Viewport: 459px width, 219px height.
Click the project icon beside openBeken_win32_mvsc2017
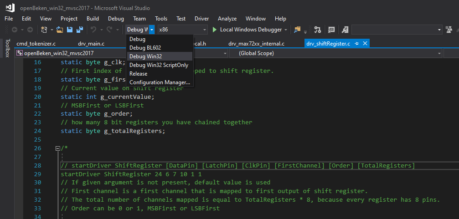pos(20,53)
